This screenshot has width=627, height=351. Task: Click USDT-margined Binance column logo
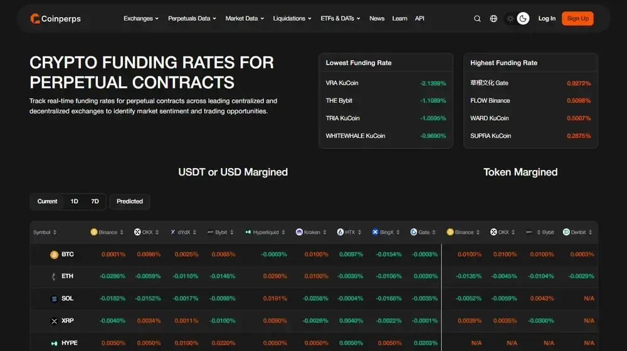pyautogui.click(x=94, y=232)
